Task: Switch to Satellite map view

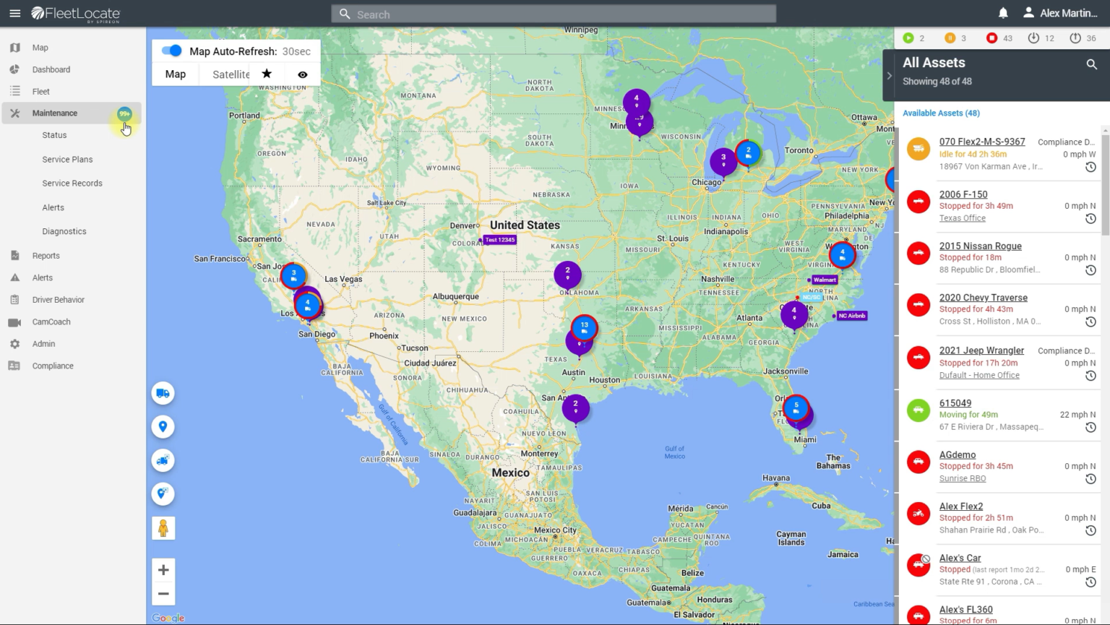Action: click(x=231, y=74)
